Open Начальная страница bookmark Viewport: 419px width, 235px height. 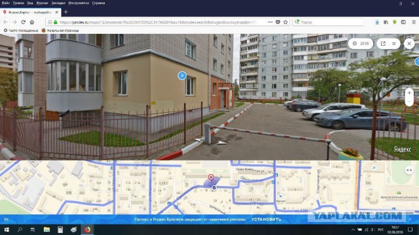point(60,31)
